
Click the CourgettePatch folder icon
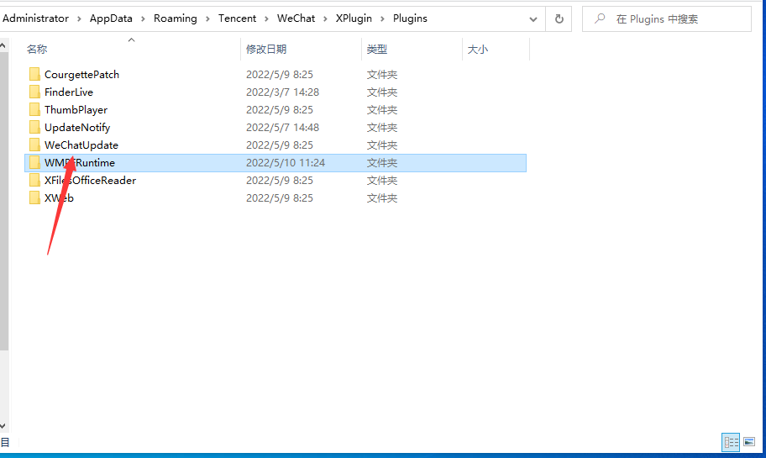click(34, 74)
